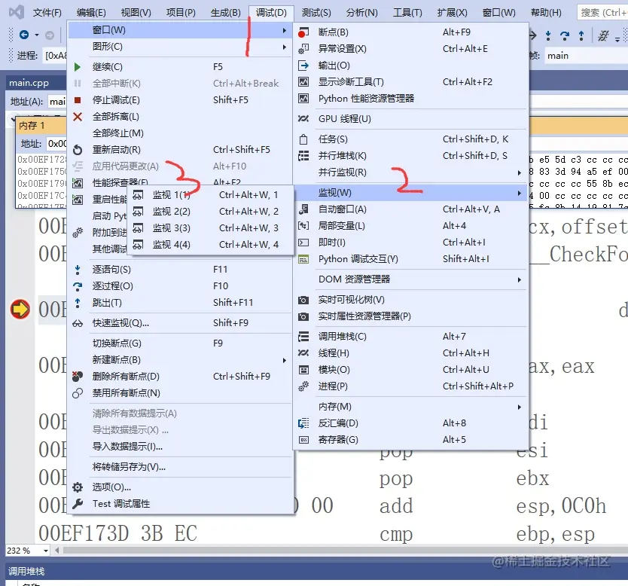The height and width of the screenshot is (586, 628).
Task: Select 监视 4(4) watch window
Action: coord(210,245)
